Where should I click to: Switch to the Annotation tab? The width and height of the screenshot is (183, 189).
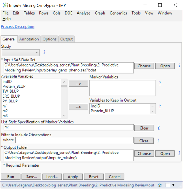[x=29, y=39]
